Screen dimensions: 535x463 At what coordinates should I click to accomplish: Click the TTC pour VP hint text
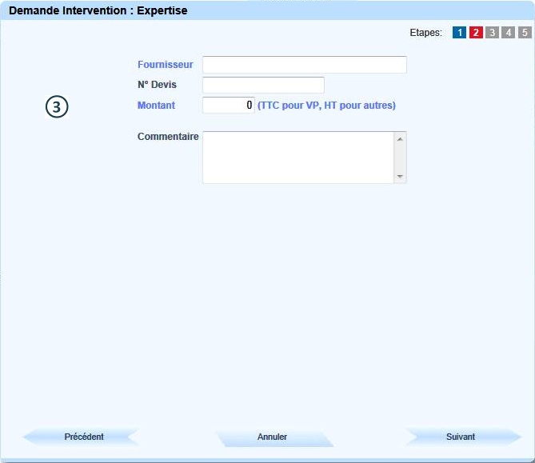[326, 106]
